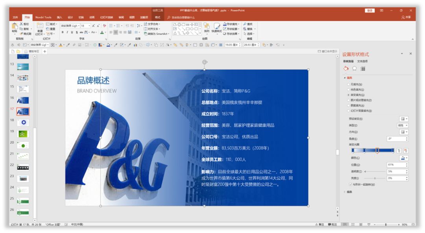Open the Size & Properties tab icon
Screen dimensions: 425x233
[363, 69]
